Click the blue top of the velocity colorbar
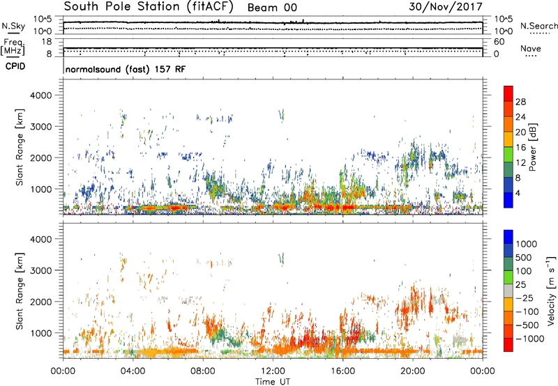The height and width of the screenshot is (386, 558). coord(508,237)
